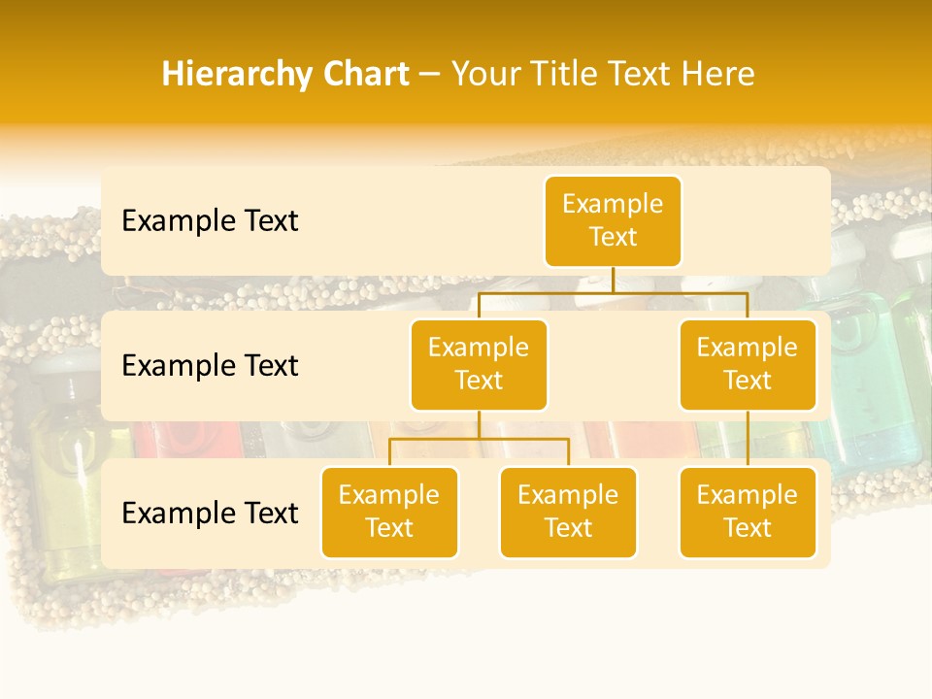Click the bold "Hierarchy Chart" title words

coord(284,74)
